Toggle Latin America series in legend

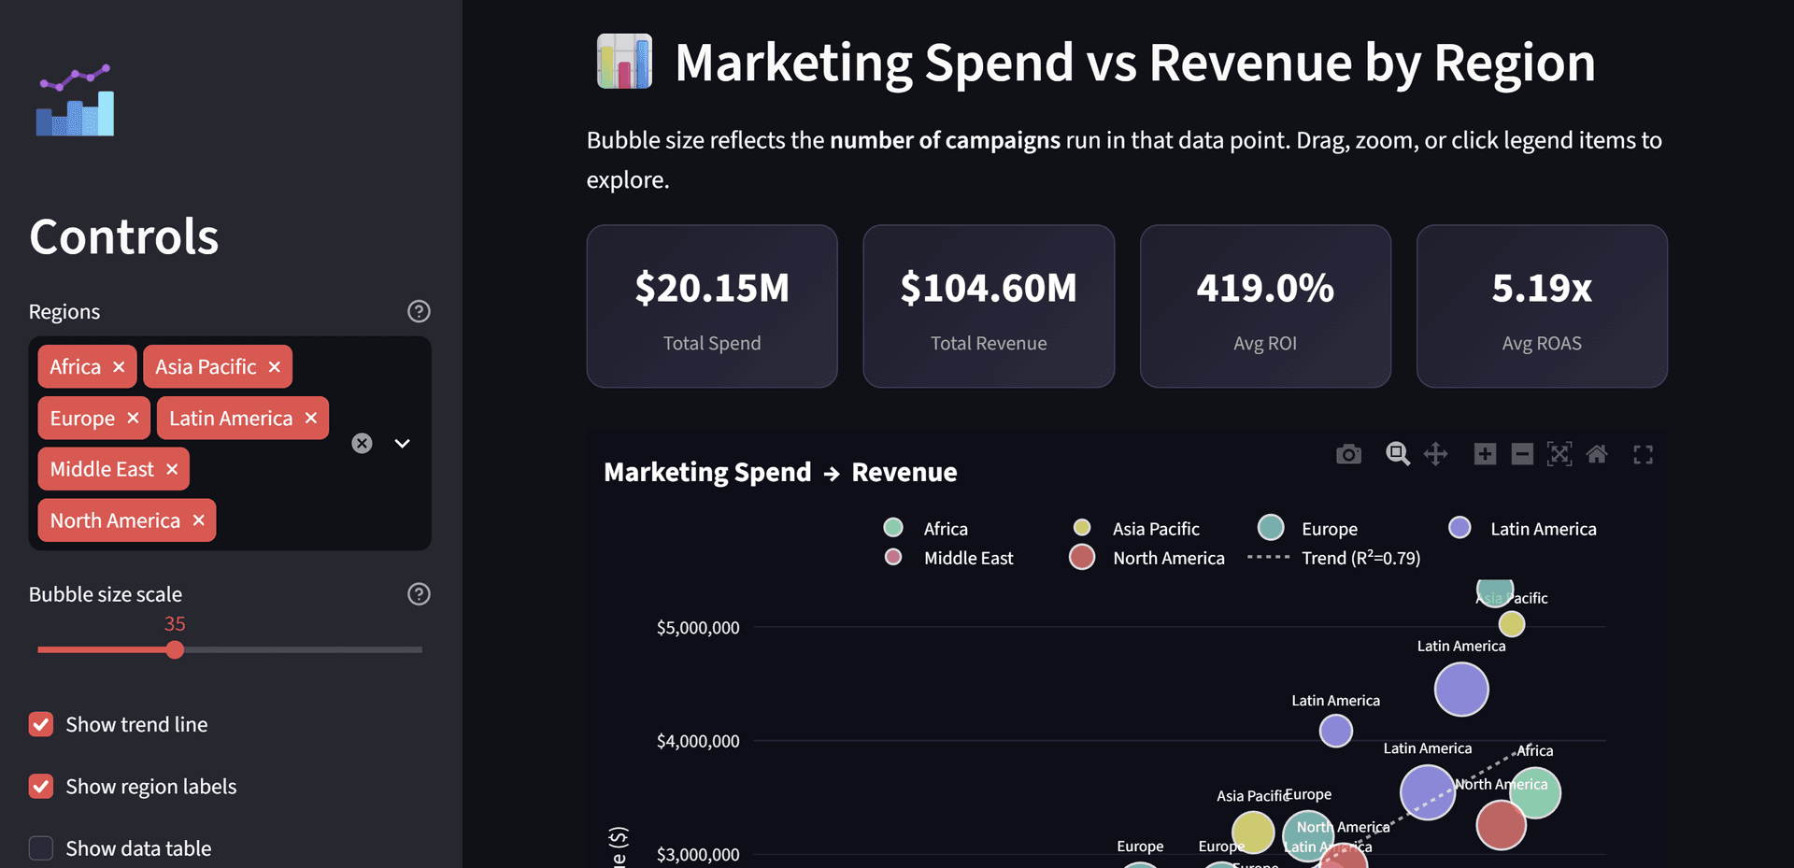point(1522,528)
